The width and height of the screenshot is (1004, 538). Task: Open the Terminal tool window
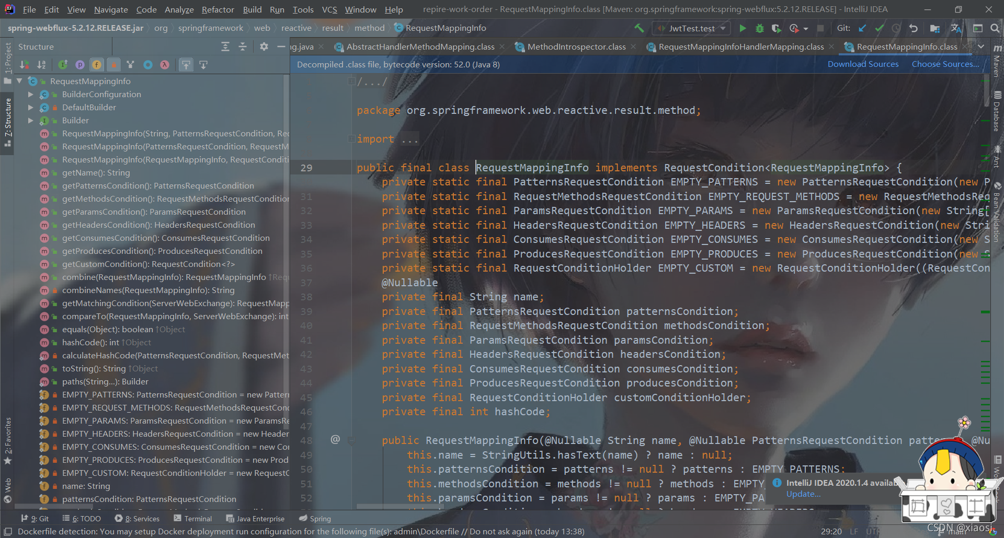[193, 519]
